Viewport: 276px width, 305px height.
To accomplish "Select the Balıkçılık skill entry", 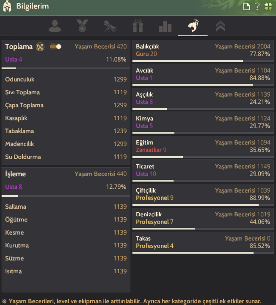I will (x=203, y=50).
